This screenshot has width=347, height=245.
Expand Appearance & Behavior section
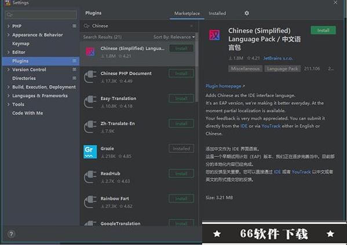(x=8, y=35)
